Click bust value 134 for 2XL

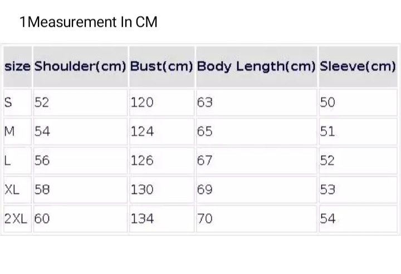[x=142, y=218]
